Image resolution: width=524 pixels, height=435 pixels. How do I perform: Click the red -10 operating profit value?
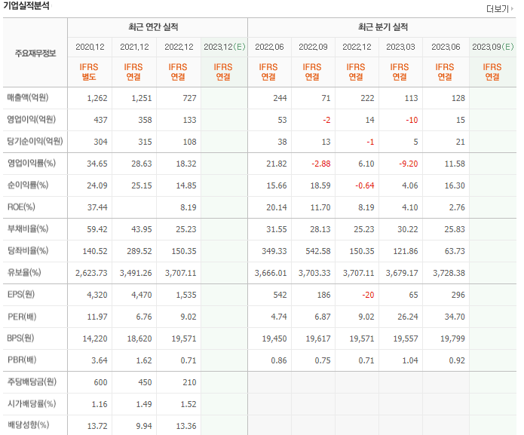(x=412, y=120)
